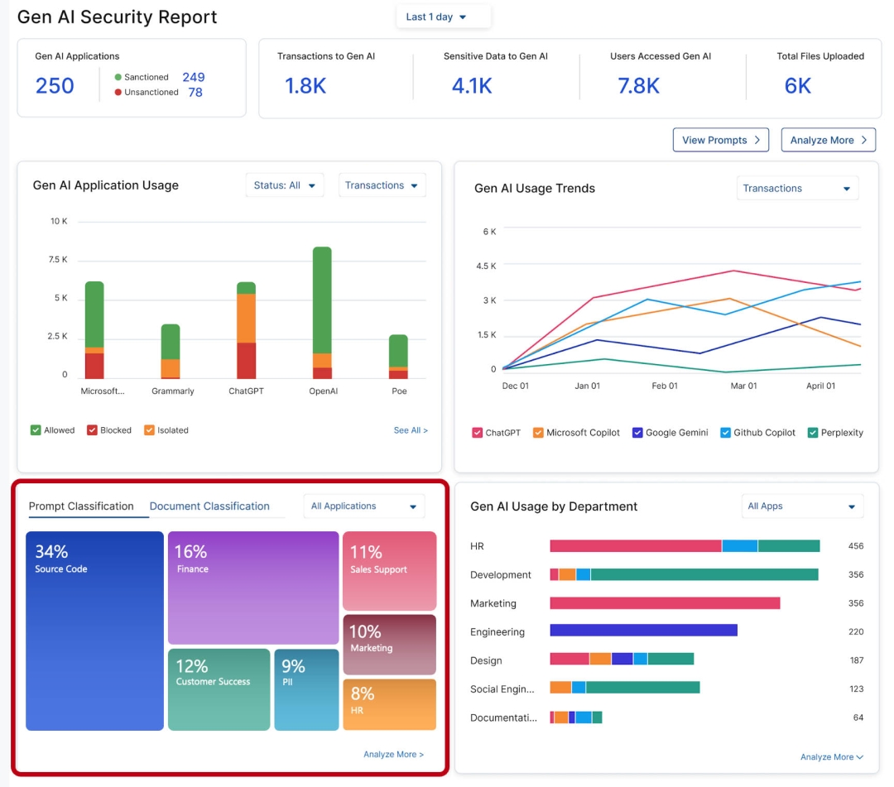Uncheck the ChatGPT trend line checkbox
This screenshot has width=894, height=787.
[478, 433]
